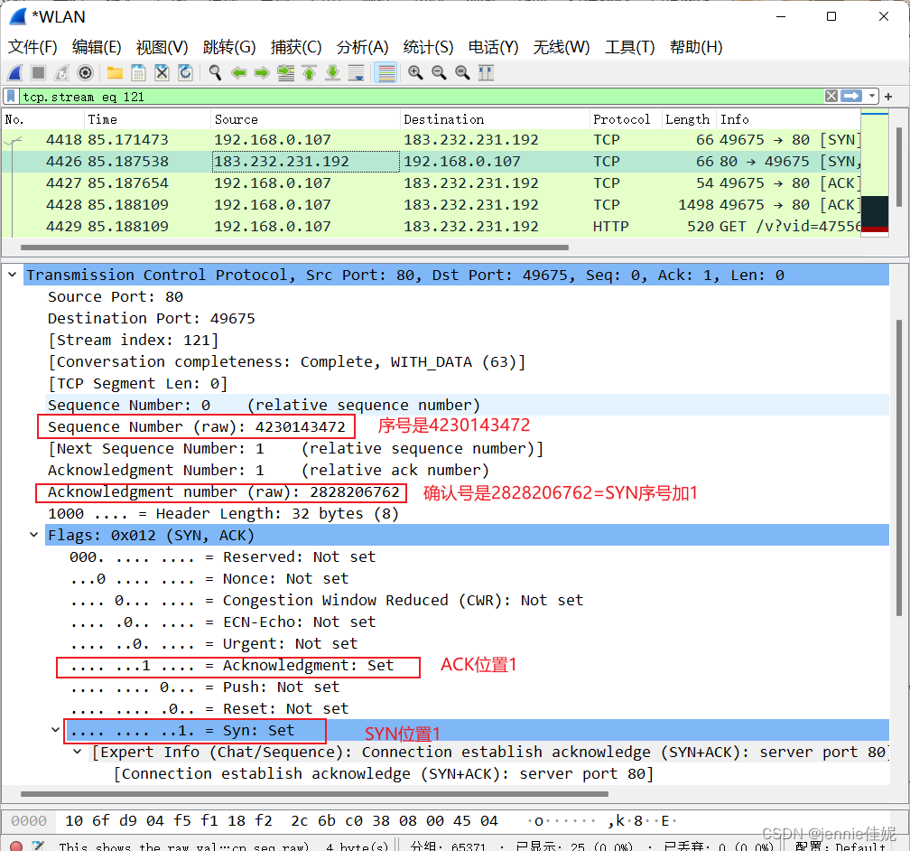Select packet 4418 SYN row
Screen dimensions: 910x851
(x=432, y=139)
